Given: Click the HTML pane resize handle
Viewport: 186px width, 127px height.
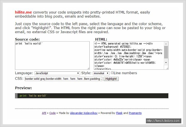Looking at the screenshot, I should (x=167, y=69).
